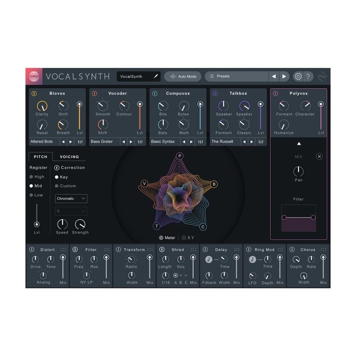
Task: Click the Auto Mode button
Action: pos(183,76)
